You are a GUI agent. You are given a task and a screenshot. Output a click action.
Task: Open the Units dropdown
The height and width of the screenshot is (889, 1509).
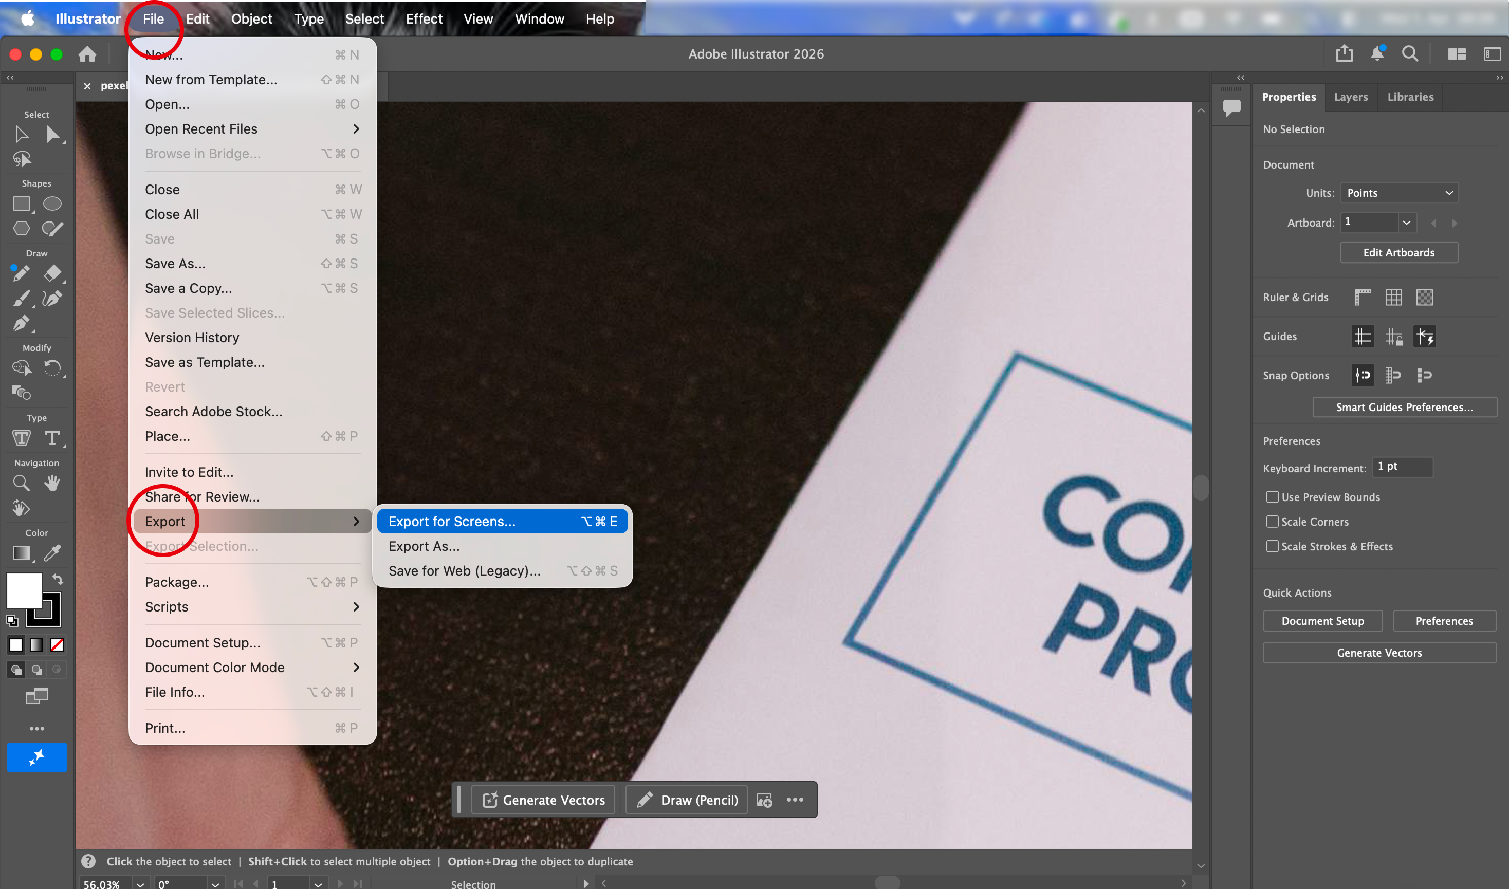1399,193
